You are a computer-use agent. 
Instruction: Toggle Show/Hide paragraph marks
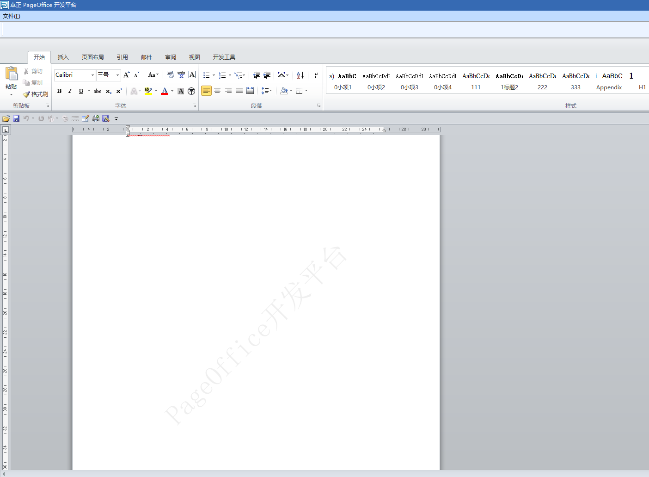(x=316, y=75)
